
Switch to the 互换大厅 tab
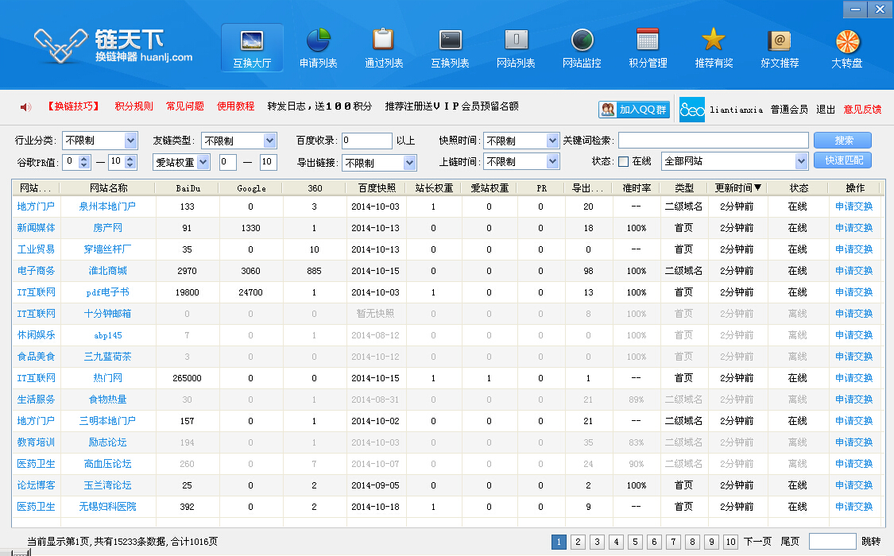[252, 48]
